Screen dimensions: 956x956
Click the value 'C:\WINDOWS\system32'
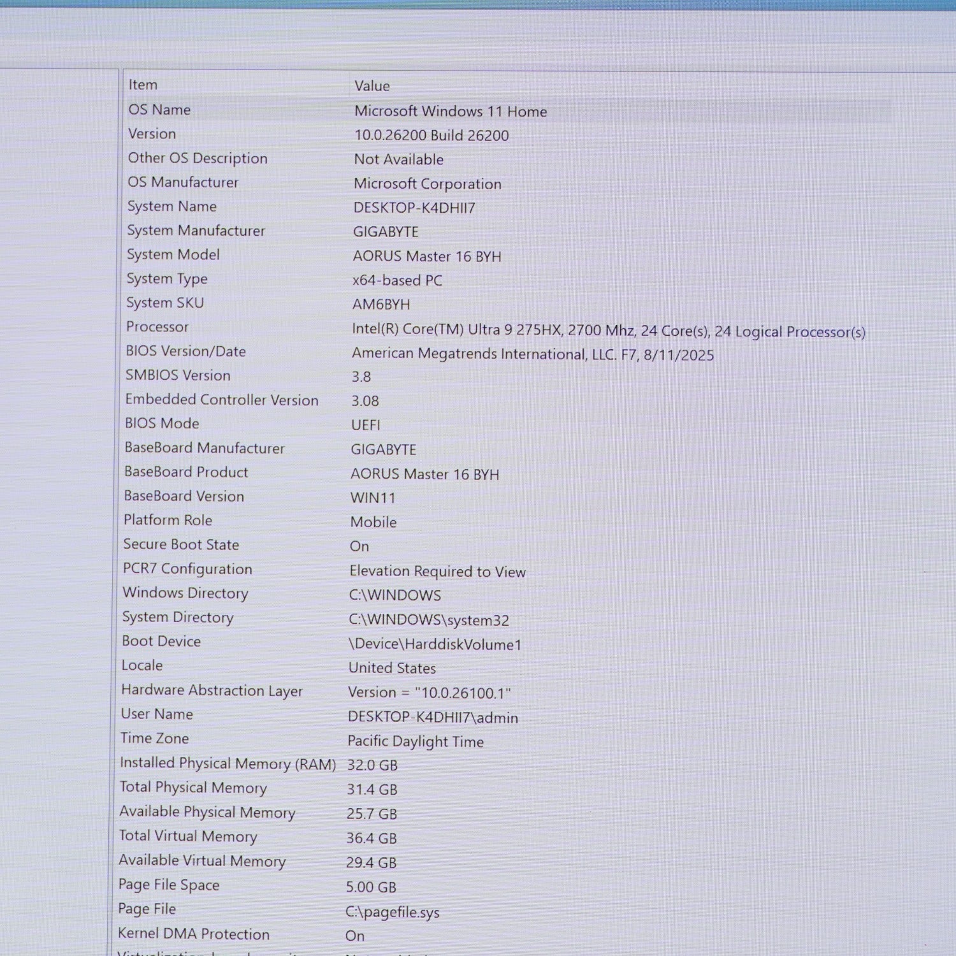coord(429,620)
